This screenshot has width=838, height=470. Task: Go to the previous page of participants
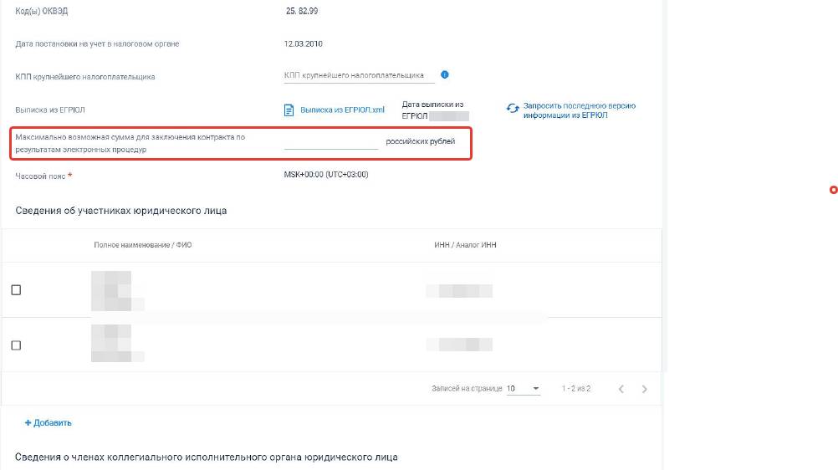click(x=621, y=389)
